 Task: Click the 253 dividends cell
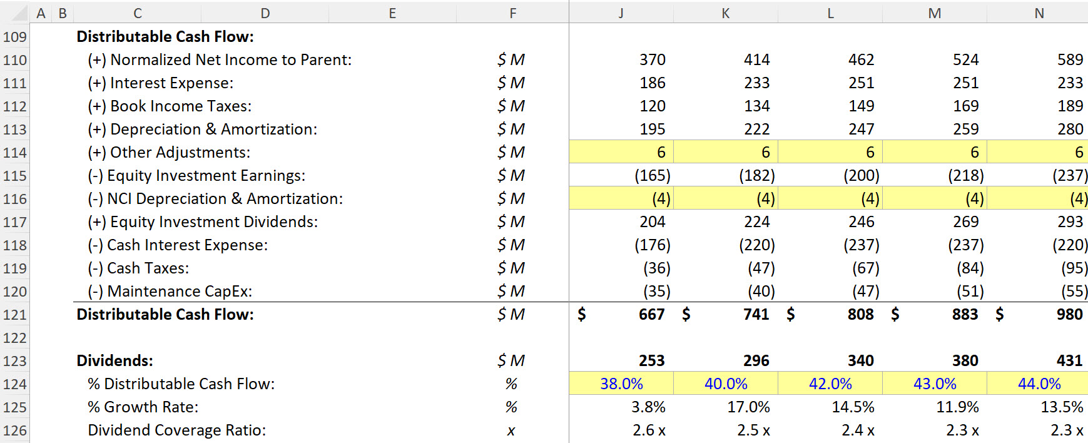point(621,361)
